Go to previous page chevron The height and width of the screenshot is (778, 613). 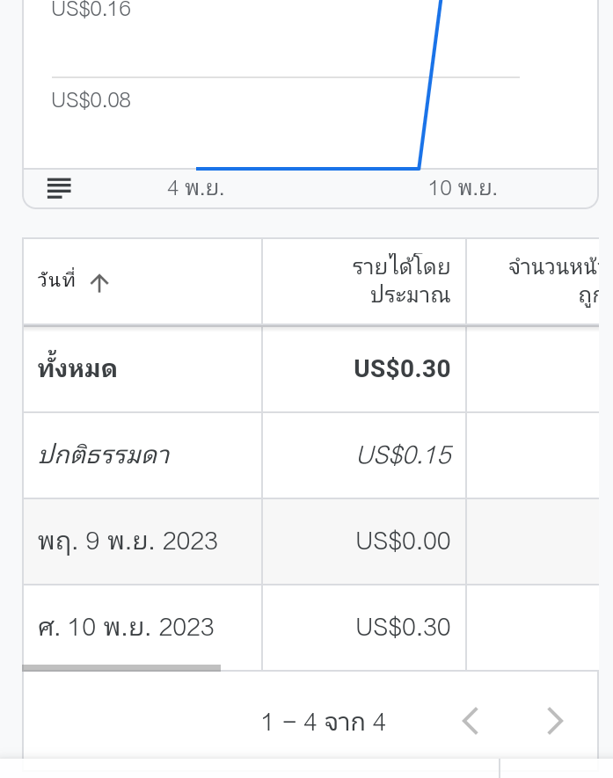coord(471,721)
